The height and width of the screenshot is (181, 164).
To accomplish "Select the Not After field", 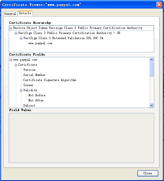I will [x=36, y=101].
